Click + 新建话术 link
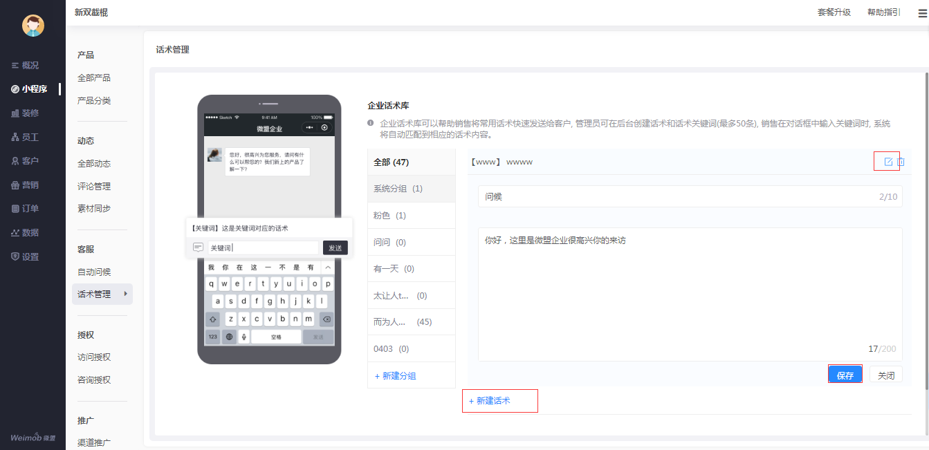929x450 pixels. 490,400
